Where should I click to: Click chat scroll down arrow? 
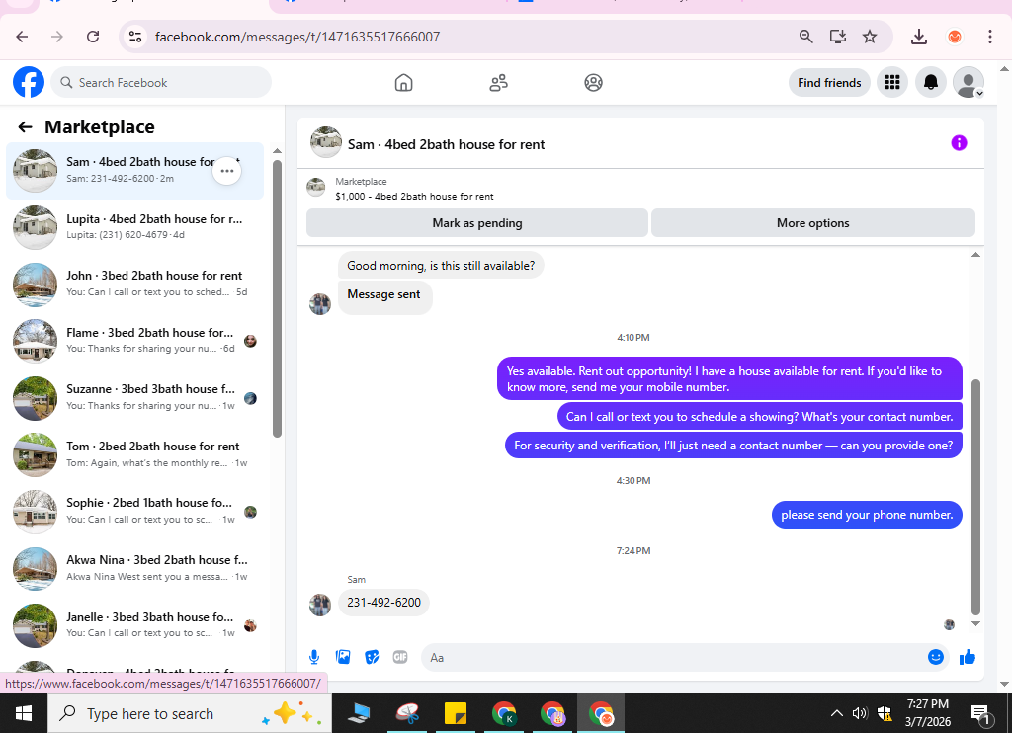pos(975,624)
